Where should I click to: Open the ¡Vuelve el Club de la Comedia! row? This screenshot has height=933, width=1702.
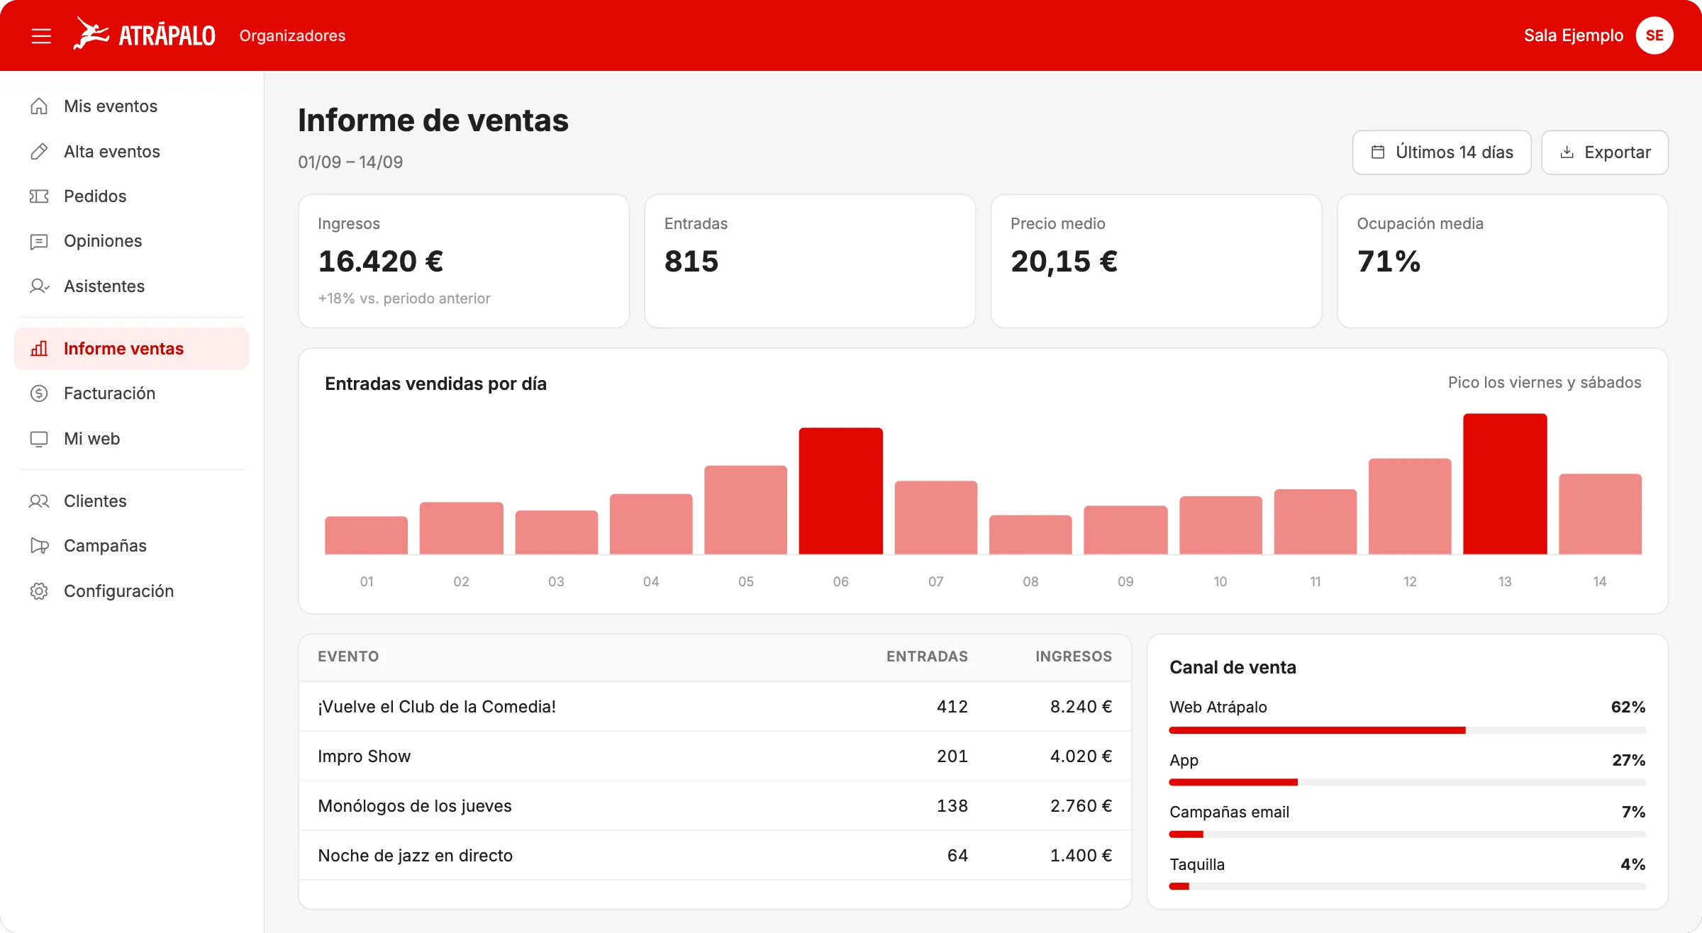point(715,707)
